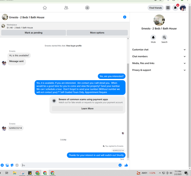The image size is (191, 176).
Task: Expand Privacy & support section
Action: [x=159, y=70]
